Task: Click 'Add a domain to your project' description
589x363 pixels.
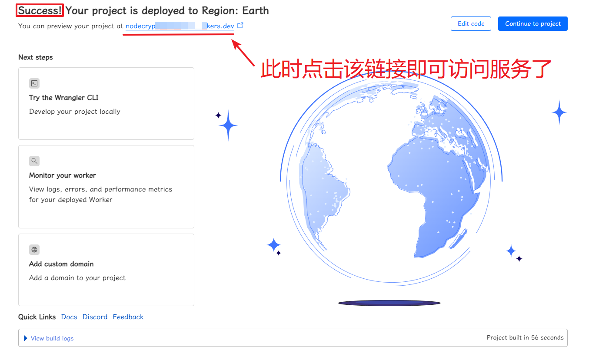Action: point(77,278)
